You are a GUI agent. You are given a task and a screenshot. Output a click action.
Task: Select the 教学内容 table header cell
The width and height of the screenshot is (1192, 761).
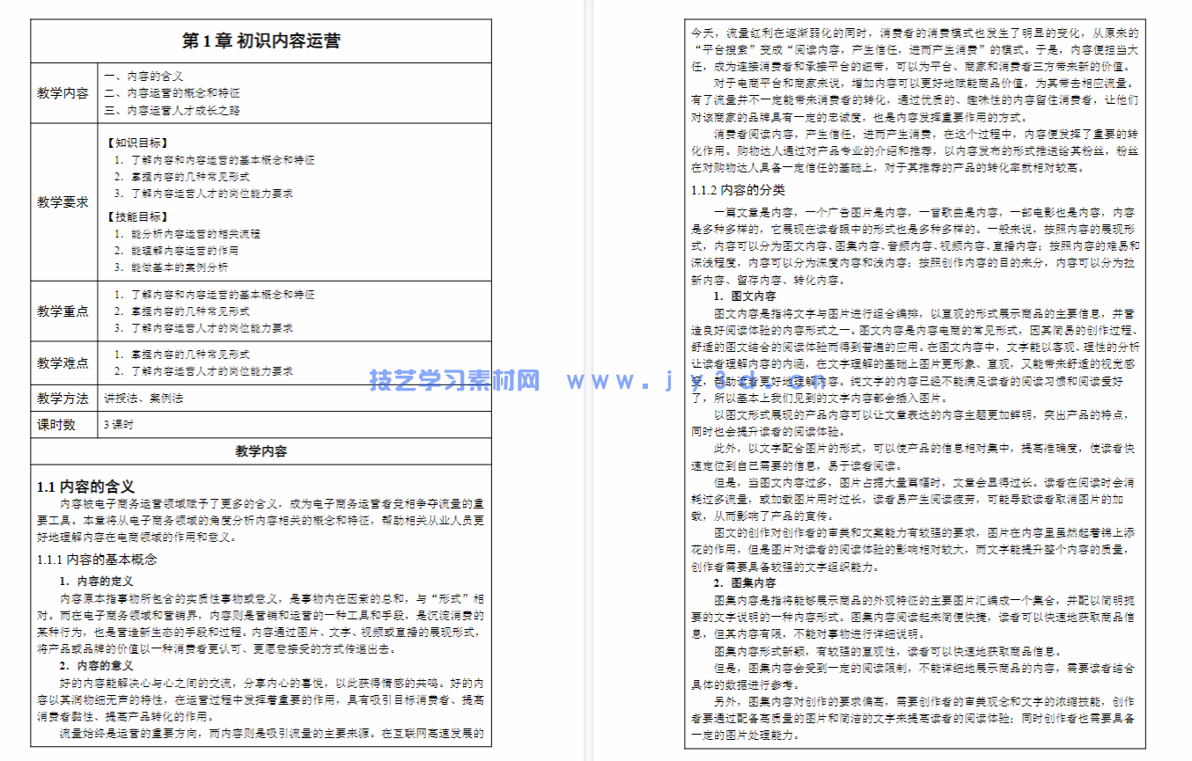point(63,91)
